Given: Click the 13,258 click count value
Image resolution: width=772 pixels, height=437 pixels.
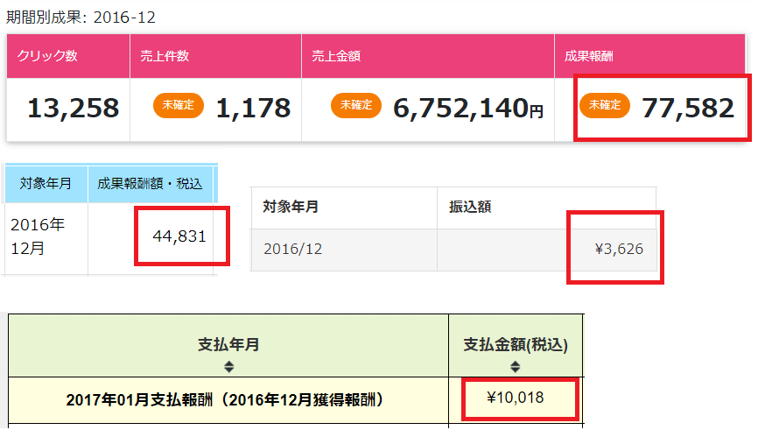Looking at the screenshot, I should coord(73,108).
